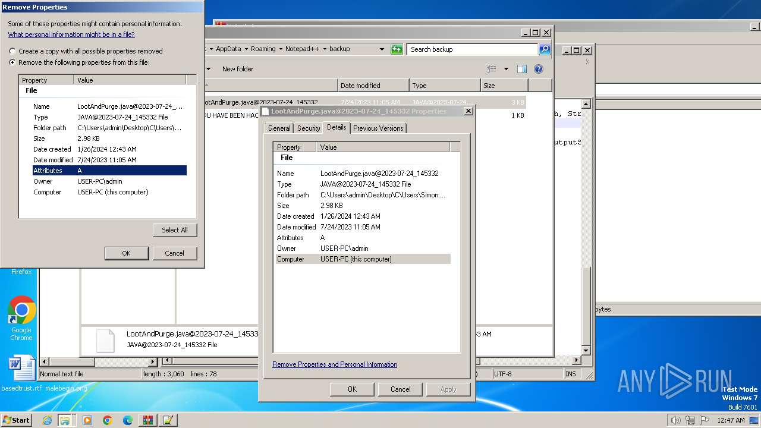This screenshot has width=761, height=428.
Task: Open the Previous Versions tab
Action: point(378,128)
